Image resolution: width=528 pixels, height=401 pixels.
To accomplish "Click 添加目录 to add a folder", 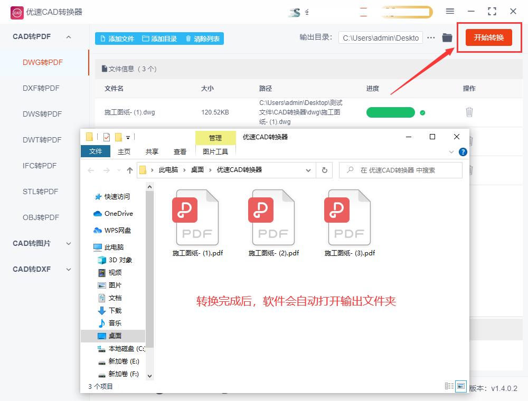I will [159, 39].
